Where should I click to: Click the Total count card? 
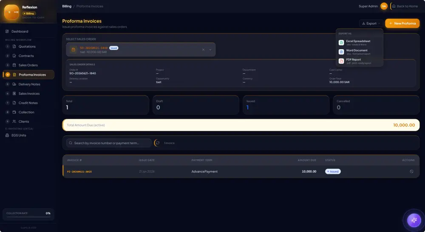tap(105, 105)
